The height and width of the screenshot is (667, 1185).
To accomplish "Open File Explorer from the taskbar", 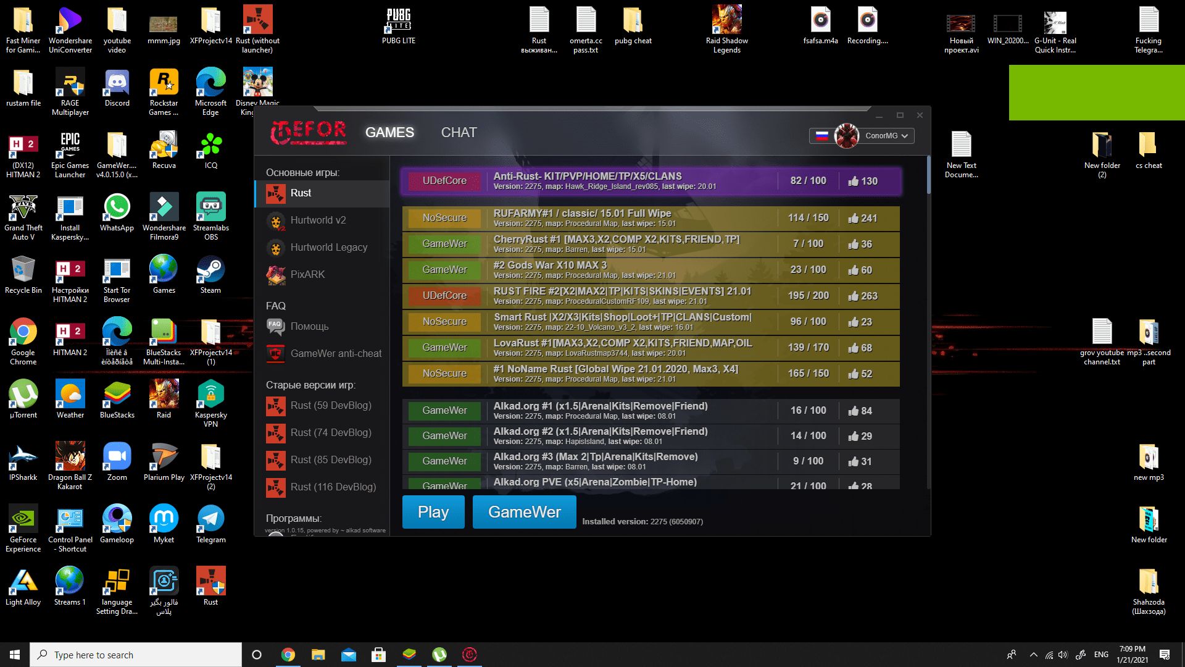I will [318, 655].
